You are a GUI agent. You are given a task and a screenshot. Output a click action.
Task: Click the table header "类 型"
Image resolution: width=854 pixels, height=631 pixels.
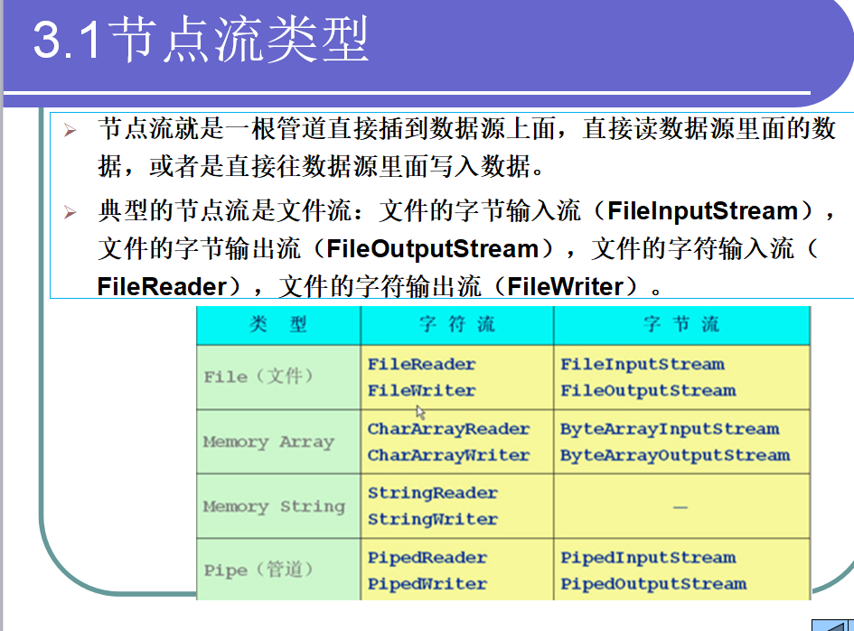pos(278,324)
